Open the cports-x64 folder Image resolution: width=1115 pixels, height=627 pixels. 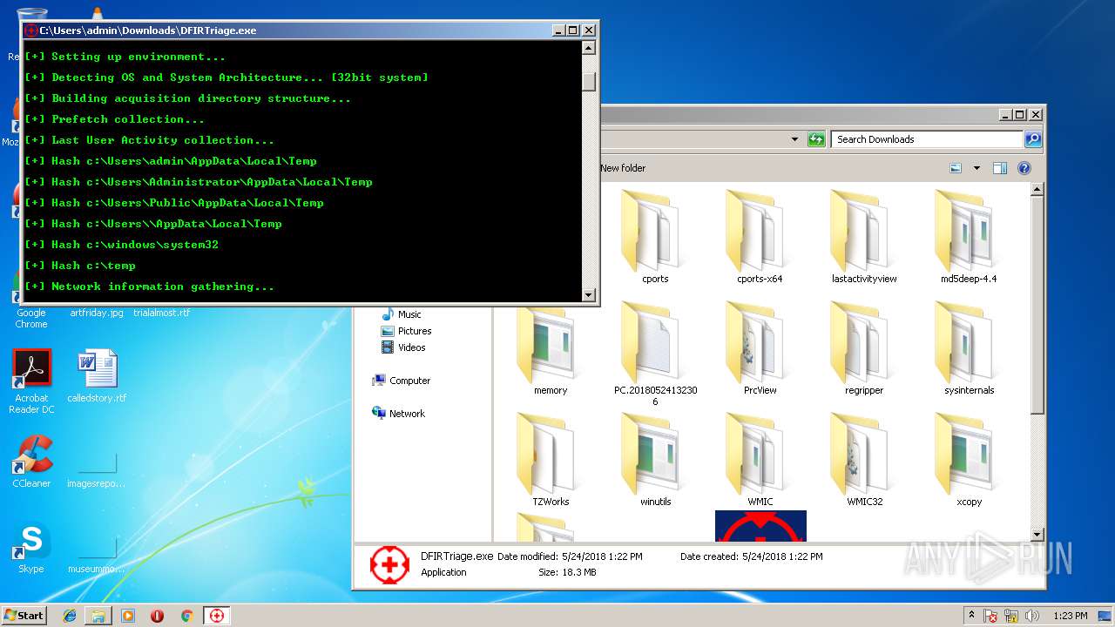(x=760, y=235)
